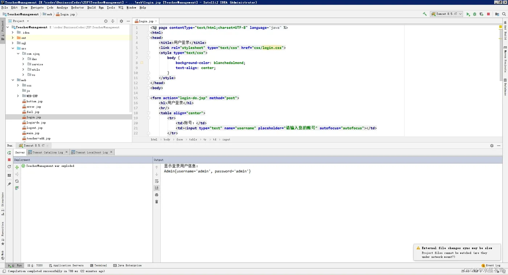Expand the css folder
The width and height of the screenshot is (508, 275).
click(18, 86)
